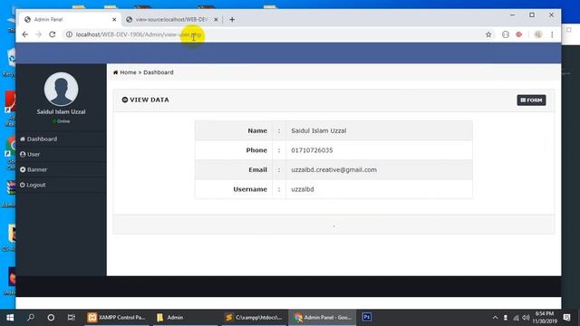Screen dimensions: 580x326
Task: Click Logout in the sidebar
Action: (x=33, y=185)
